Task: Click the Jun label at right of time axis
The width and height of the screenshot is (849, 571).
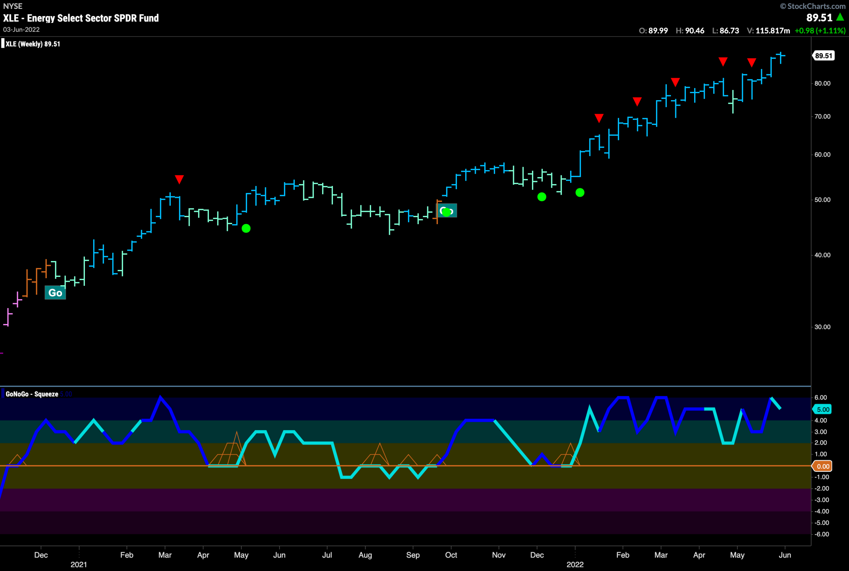Action: 785,555
